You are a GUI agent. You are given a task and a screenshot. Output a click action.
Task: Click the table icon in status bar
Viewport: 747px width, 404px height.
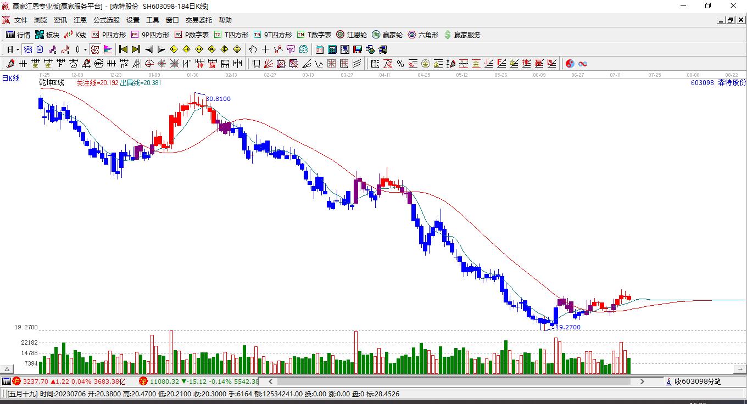point(6,381)
